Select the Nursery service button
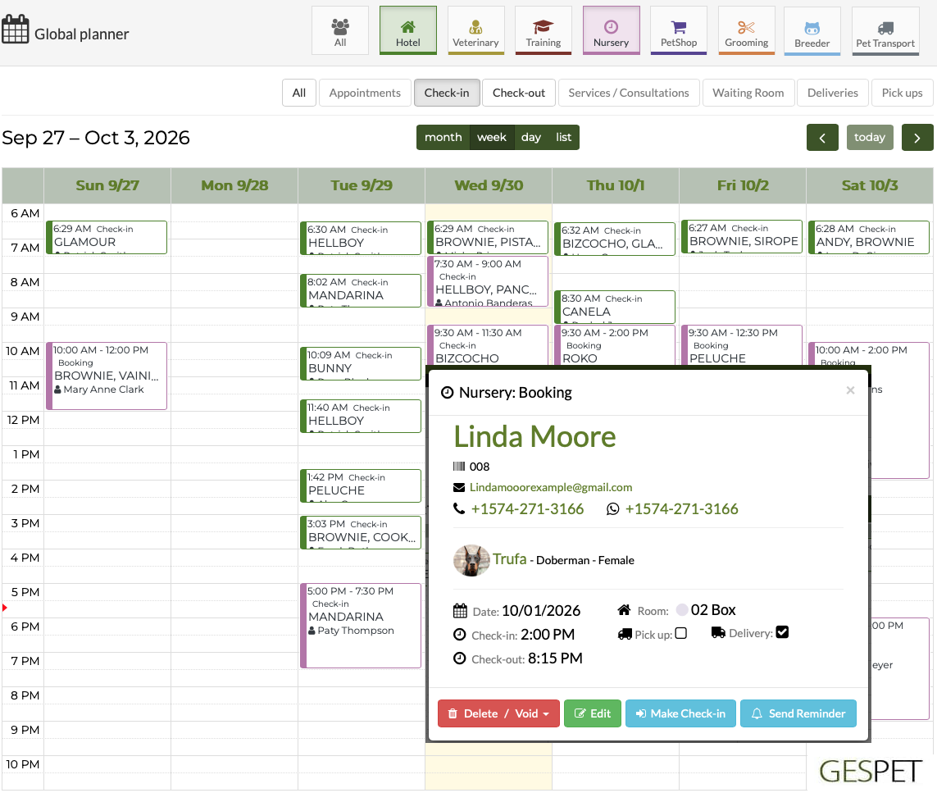The width and height of the screenshot is (937, 802). [611, 30]
